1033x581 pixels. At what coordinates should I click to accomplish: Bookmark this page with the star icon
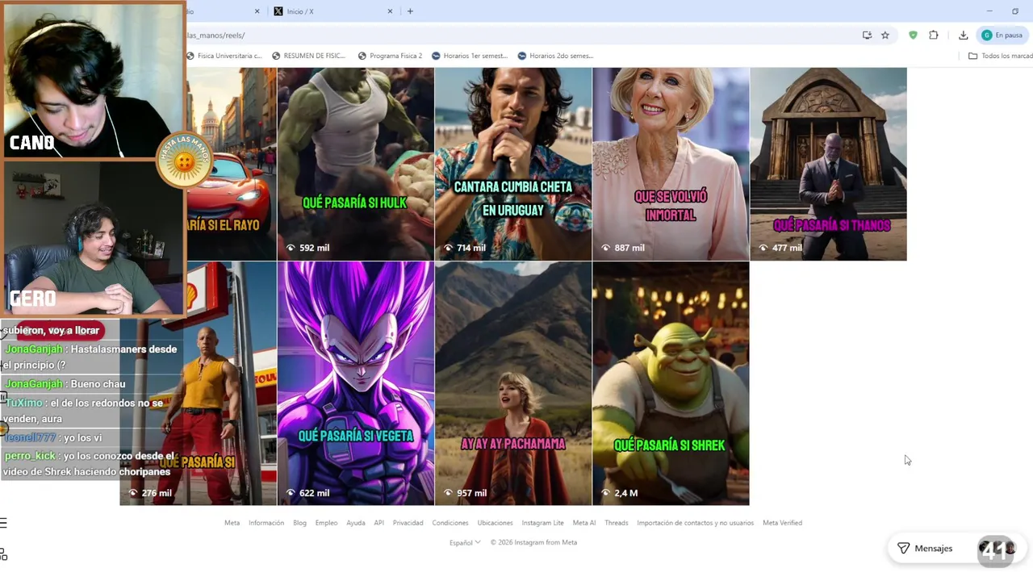[885, 36]
